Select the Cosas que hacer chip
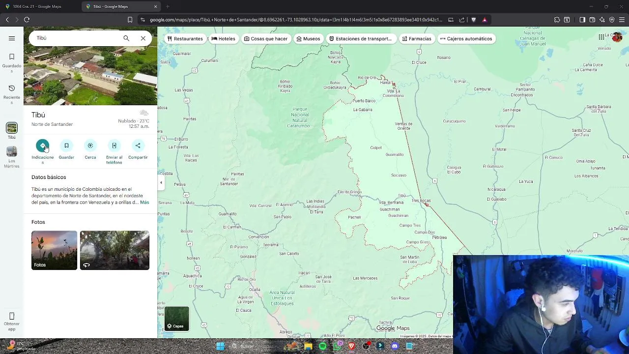The width and height of the screenshot is (629, 354). [x=266, y=38]
